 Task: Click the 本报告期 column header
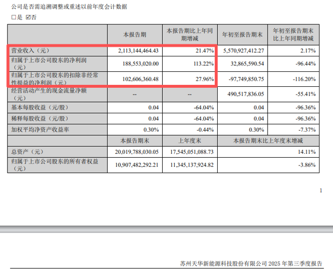click(135, 34)
